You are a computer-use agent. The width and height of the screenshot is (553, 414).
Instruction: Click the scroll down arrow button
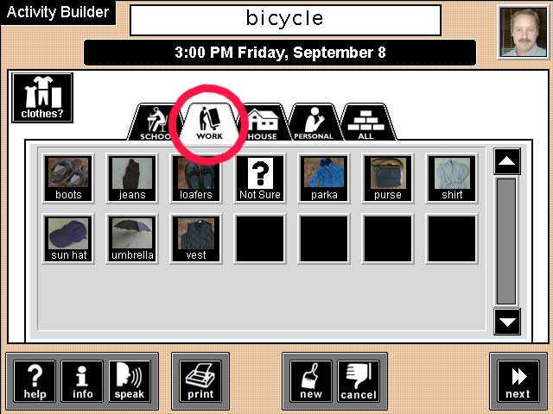[507, 322]
